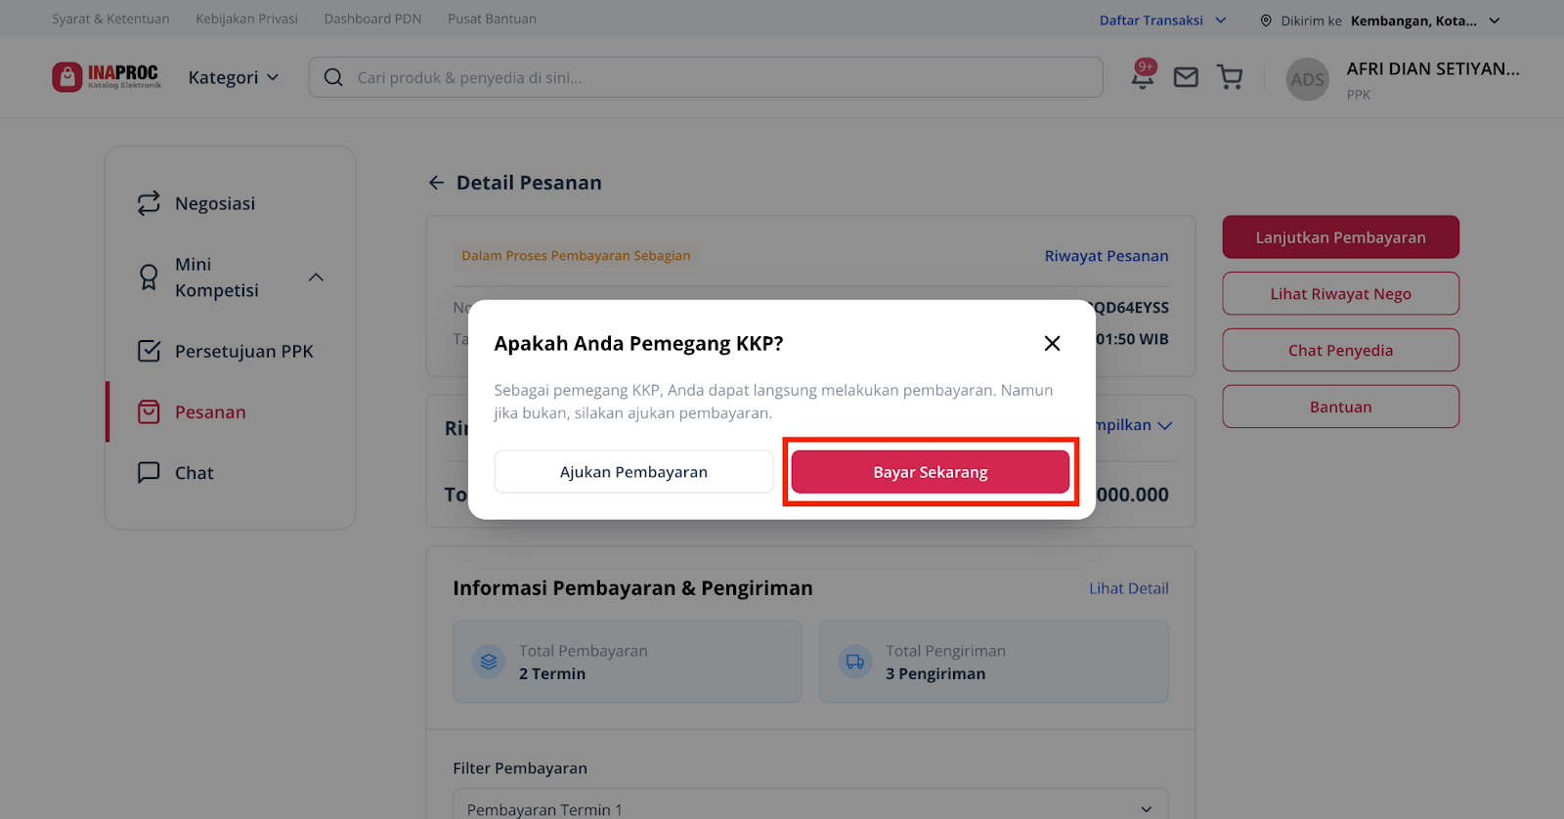Click the ADS profile avatar
1564x819 pixels.
[x=1307, y=79]
